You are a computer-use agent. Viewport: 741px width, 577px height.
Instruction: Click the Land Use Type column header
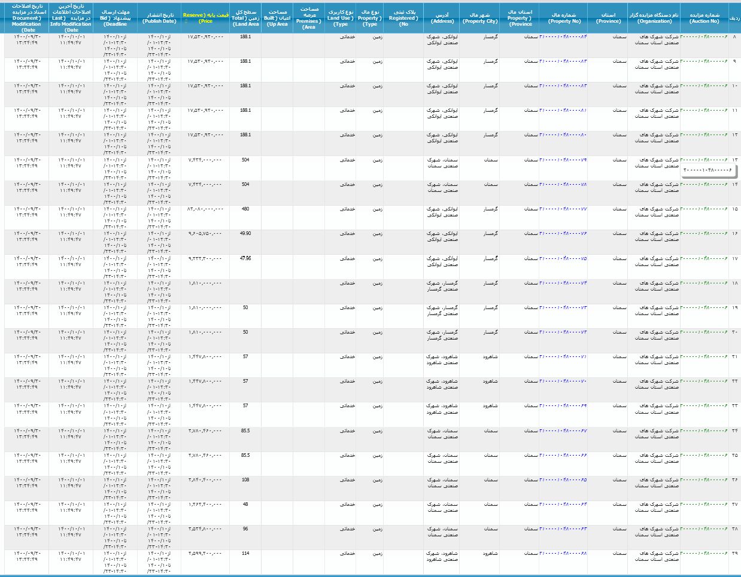[x=341, y=18]
